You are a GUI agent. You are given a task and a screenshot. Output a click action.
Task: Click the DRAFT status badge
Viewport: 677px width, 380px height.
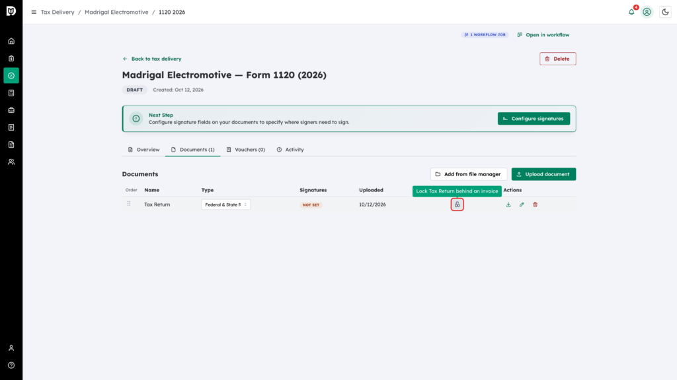tap(135, 90)
